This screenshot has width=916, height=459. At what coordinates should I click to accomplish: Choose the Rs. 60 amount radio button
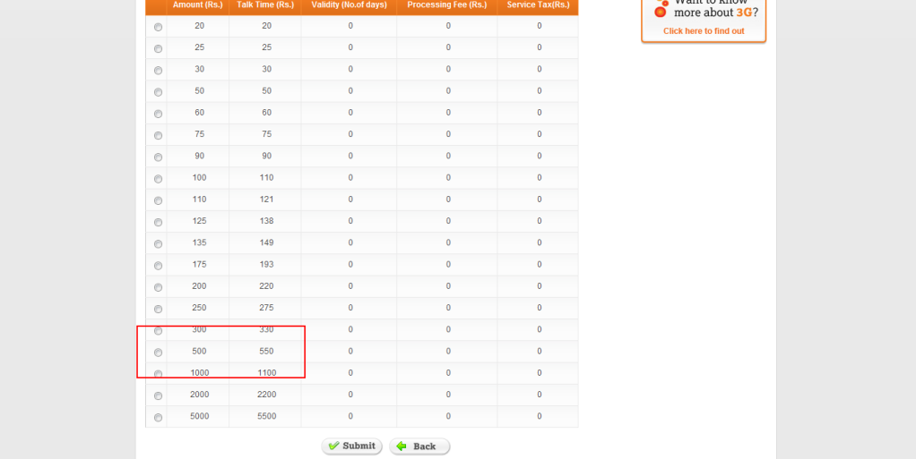(159, 114)
